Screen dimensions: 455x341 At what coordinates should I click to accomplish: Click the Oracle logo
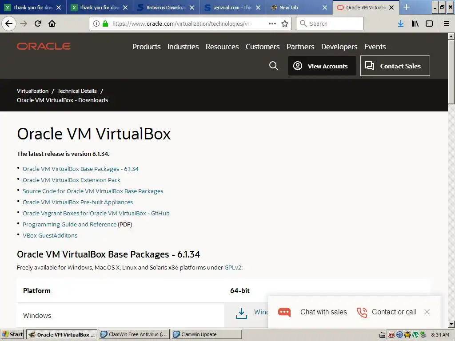tap(44, 46)
